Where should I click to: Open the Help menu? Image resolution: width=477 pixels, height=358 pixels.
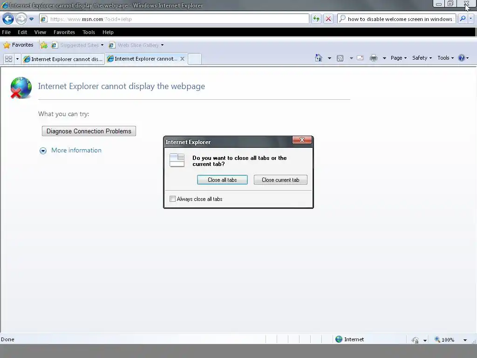(108, 32)
